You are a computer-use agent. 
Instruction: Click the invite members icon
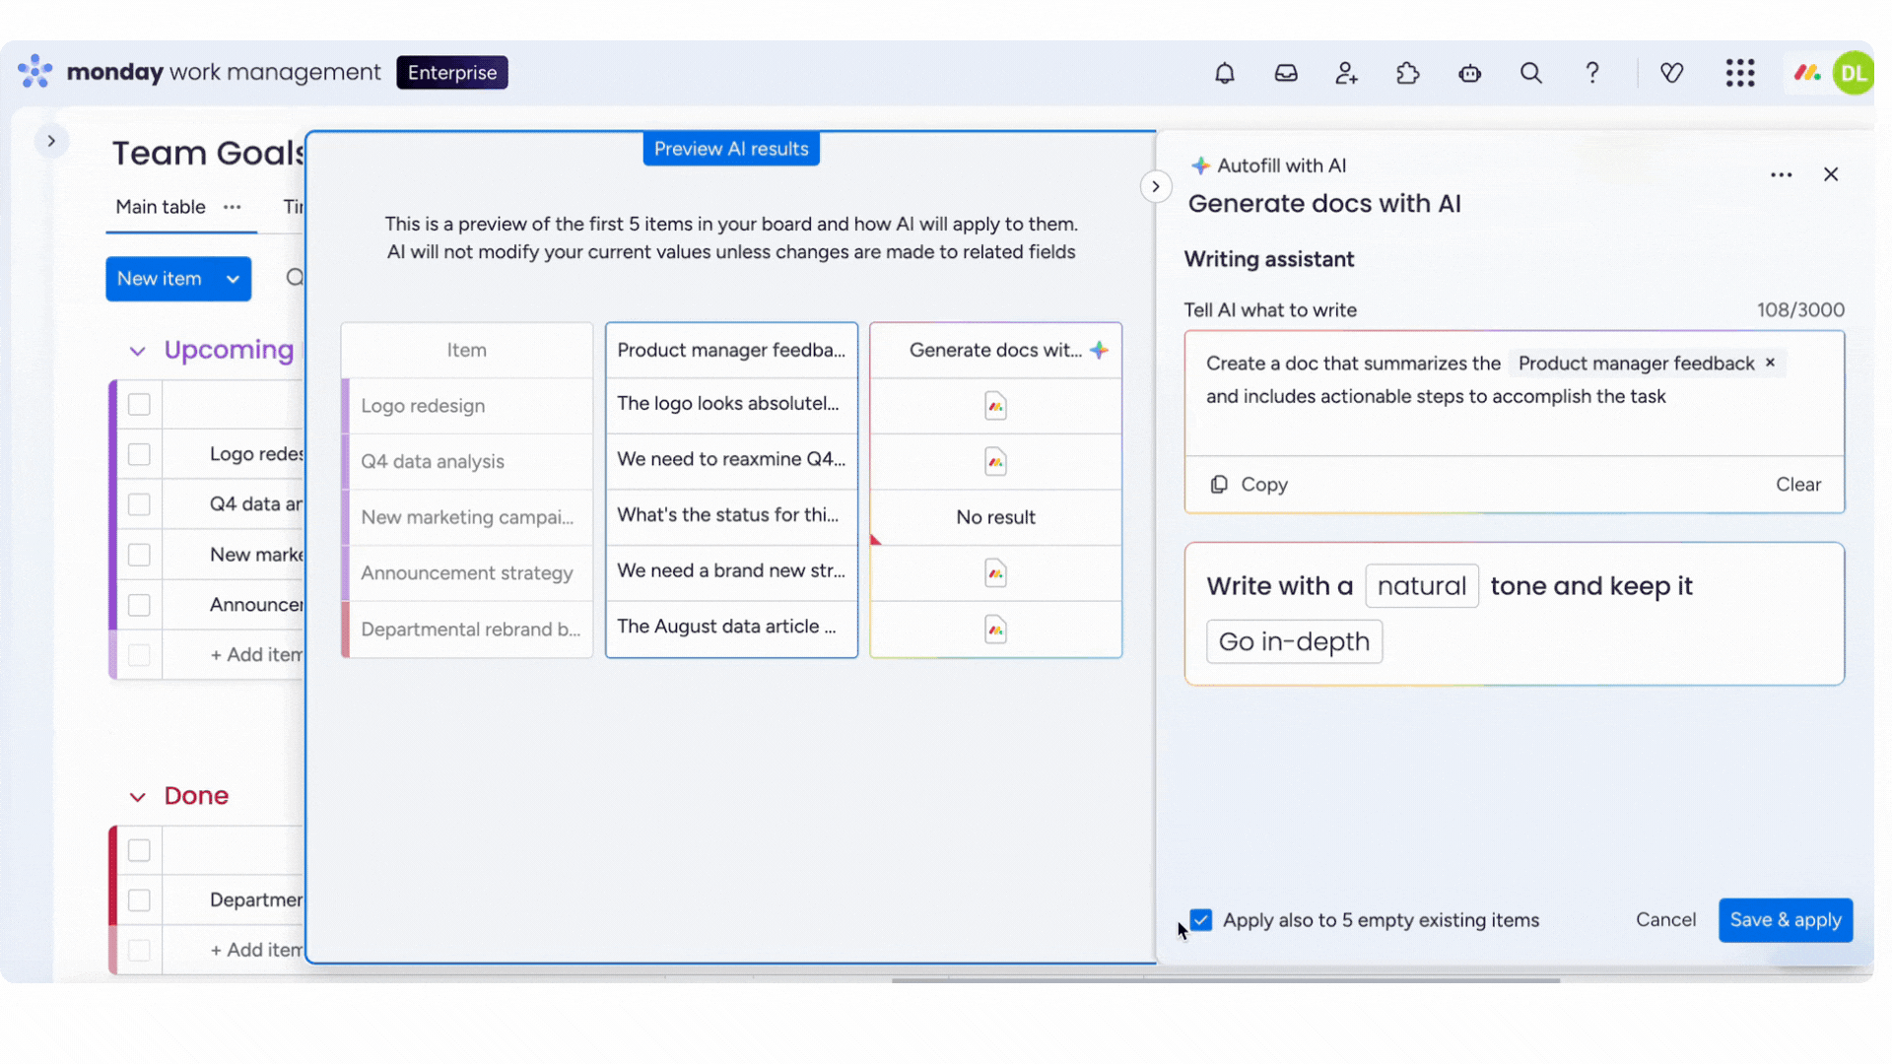point(1346,73)
